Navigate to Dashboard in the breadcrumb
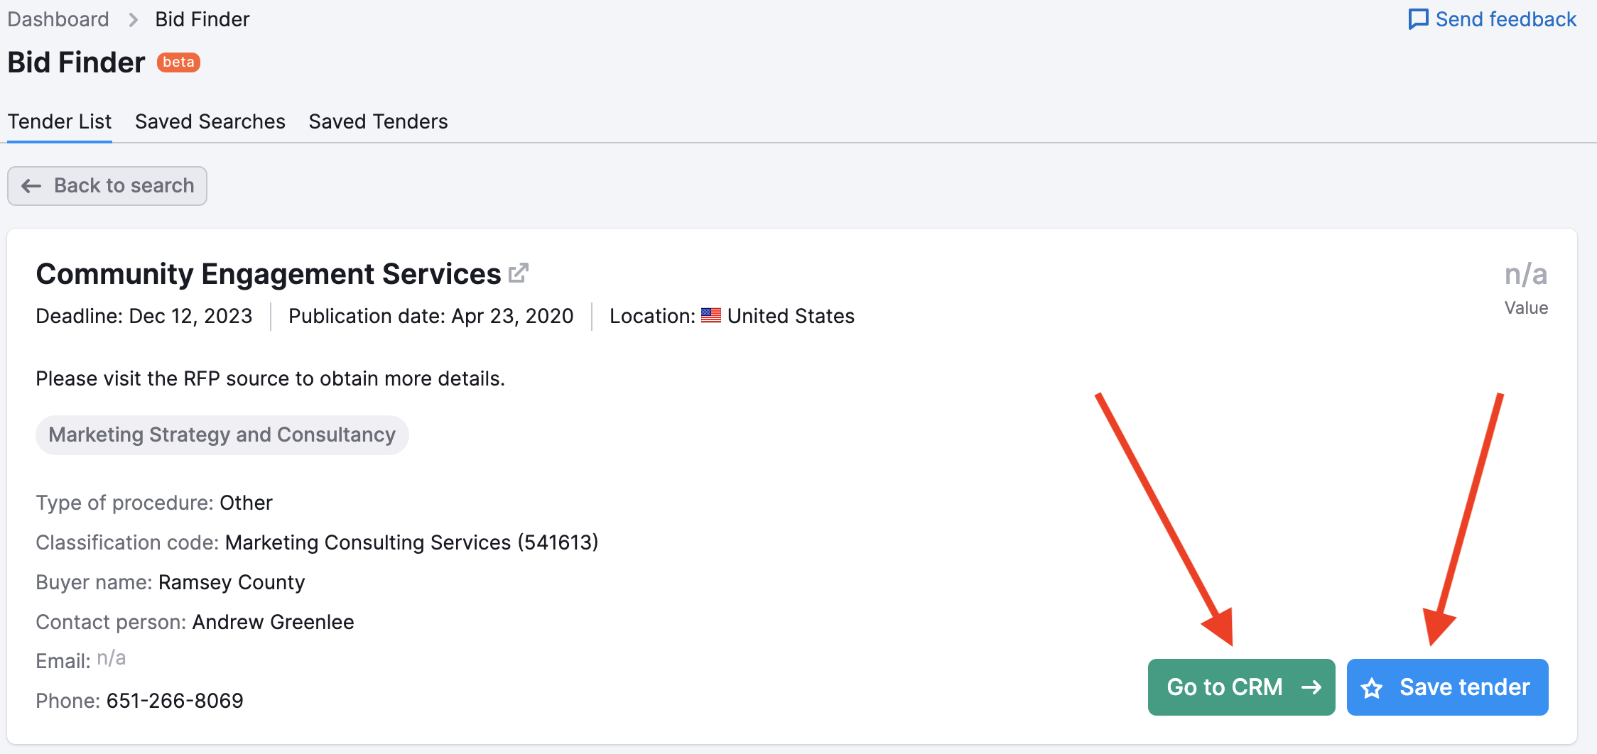 tap(58, 19)
